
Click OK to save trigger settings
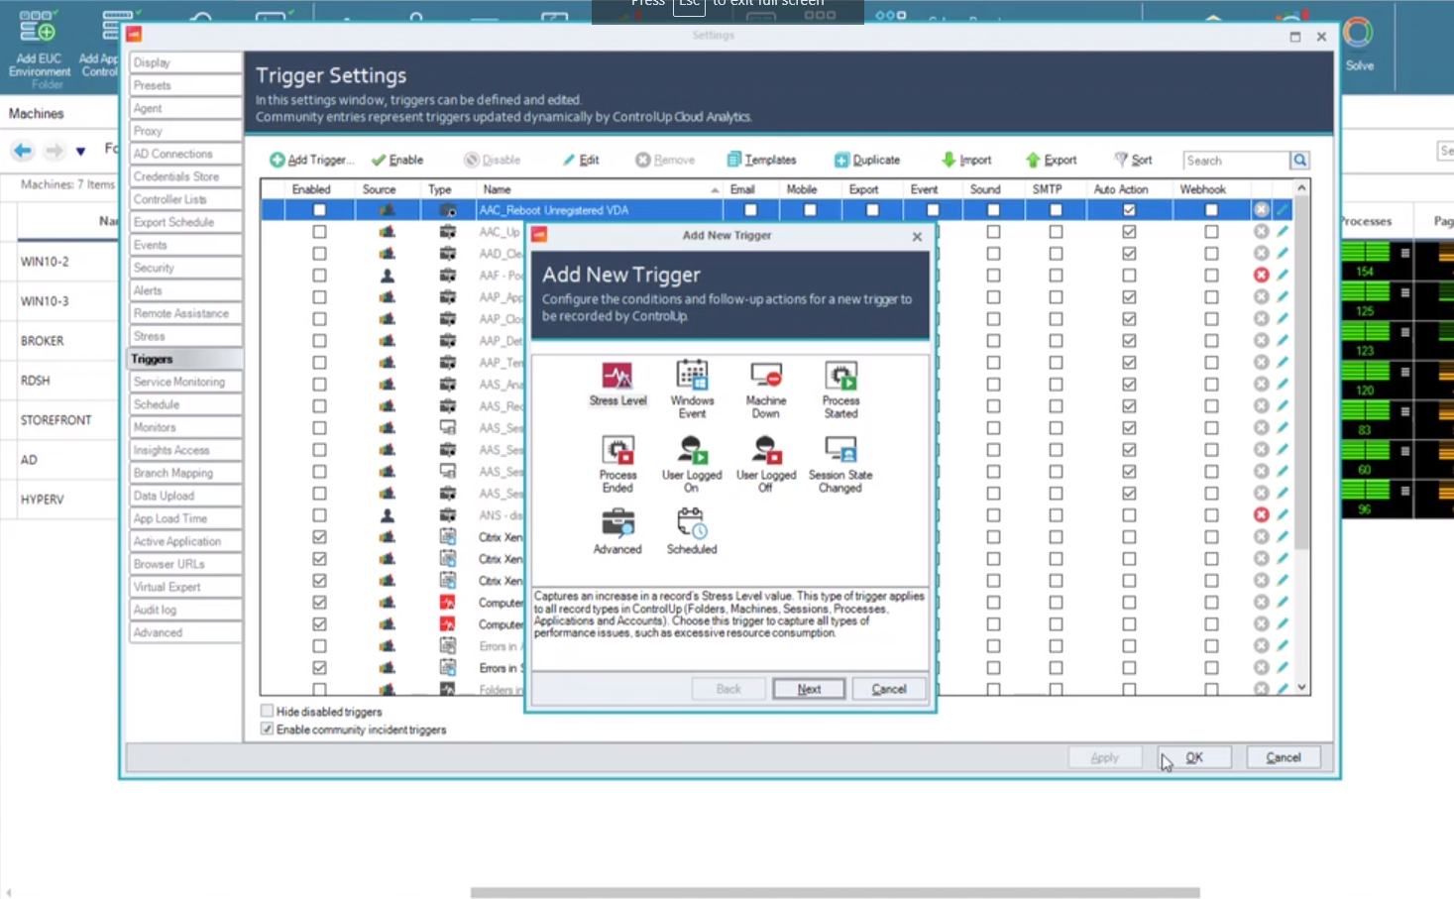(1194, 756)
